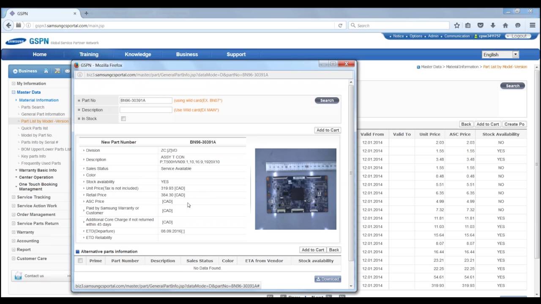Open Quick Parts list in sidebar

click(35, 128)
